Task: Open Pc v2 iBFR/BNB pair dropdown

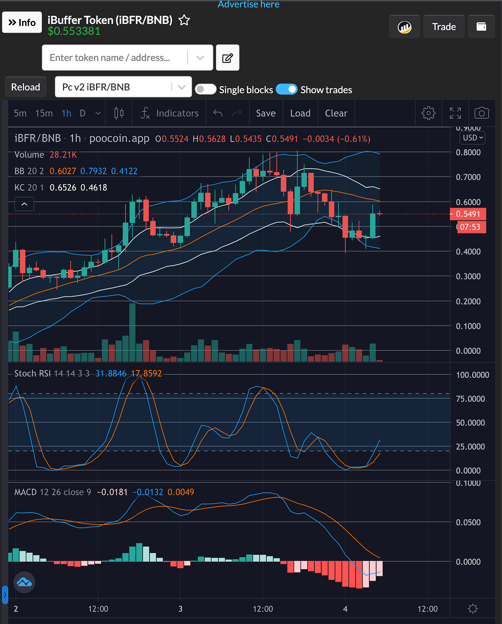Action: coord(123,87)
